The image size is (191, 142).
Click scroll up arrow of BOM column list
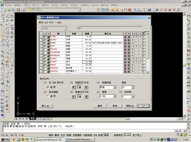(147, 34)
